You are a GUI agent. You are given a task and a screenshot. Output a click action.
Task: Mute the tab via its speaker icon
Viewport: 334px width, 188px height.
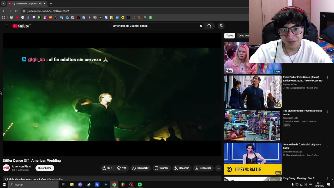[40, 4]
